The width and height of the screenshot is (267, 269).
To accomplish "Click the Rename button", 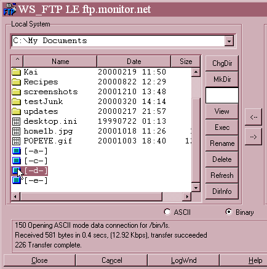I will pyautogui.click(x=222, y=143).
